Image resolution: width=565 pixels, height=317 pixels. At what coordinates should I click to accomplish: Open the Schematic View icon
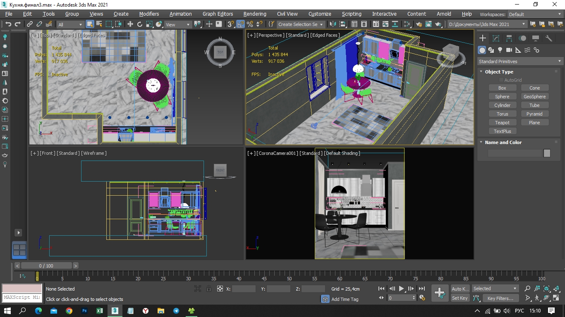point(395,24)
